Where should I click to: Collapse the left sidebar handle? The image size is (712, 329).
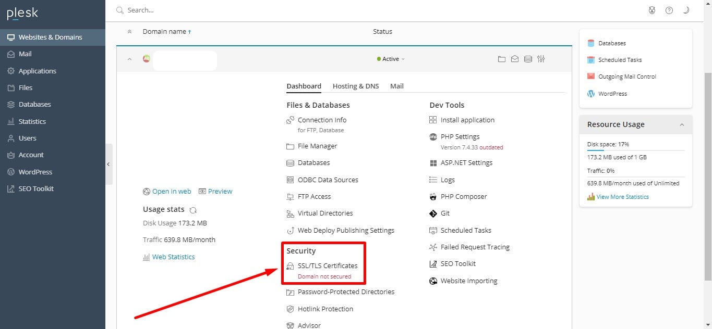click(x=108, y=164)
